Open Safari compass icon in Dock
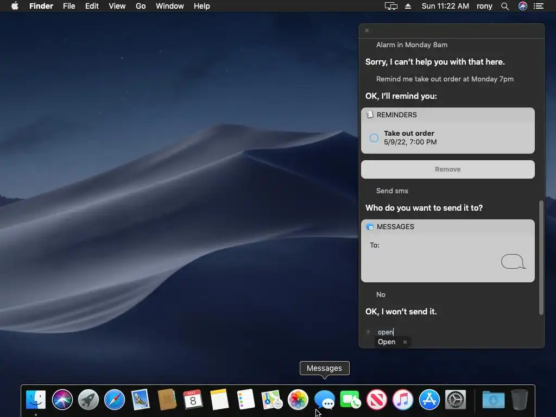556x417 pixels. (115, 400)
